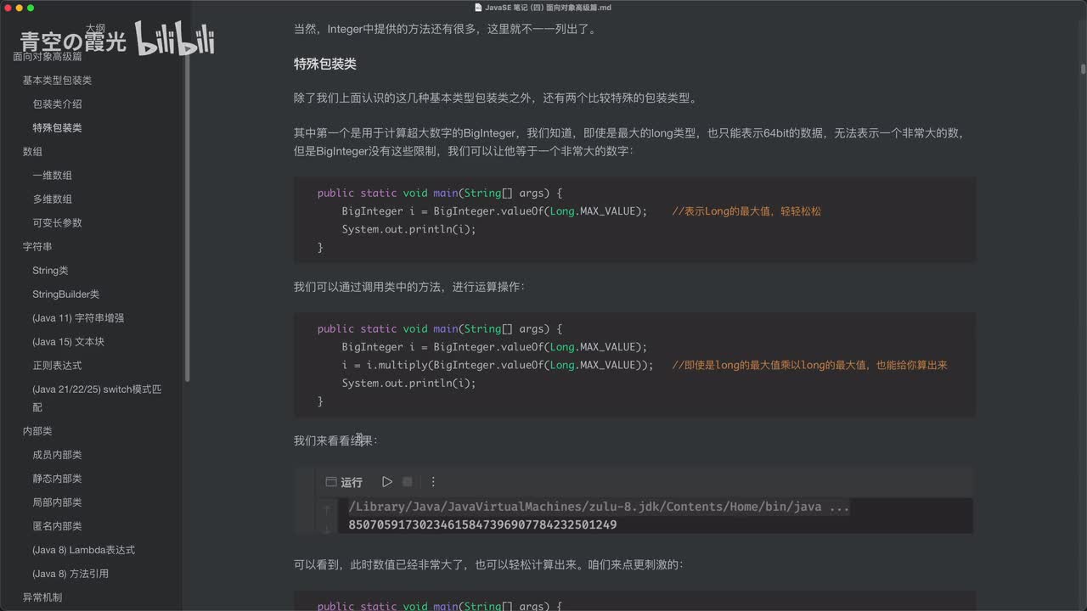Select 成员内部类 outline entry
The height and width of the screenshot is (611, 1087).
point(57,455)
